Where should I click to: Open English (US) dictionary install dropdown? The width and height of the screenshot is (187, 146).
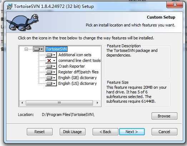click(x=51, y=83)
